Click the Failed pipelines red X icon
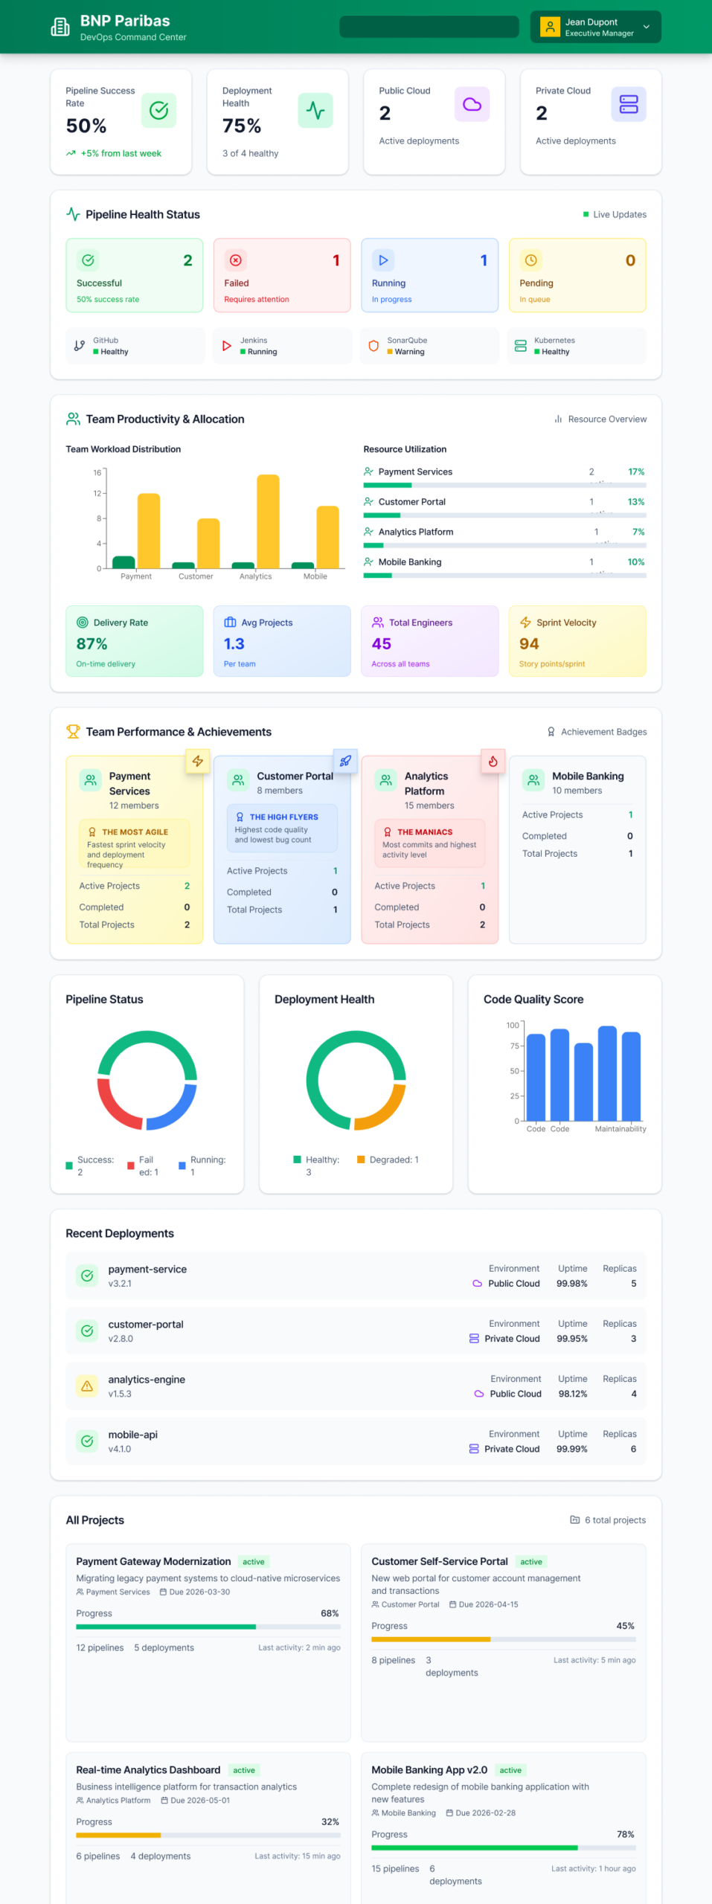 pyautogui.click(x=236, y=260)
